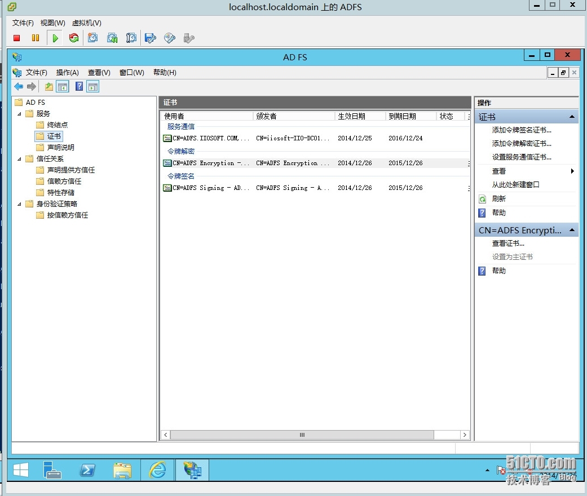Open File Explorer from the taskbar
The width and height of the screenshot is (587, 496).
coord(122,471)
